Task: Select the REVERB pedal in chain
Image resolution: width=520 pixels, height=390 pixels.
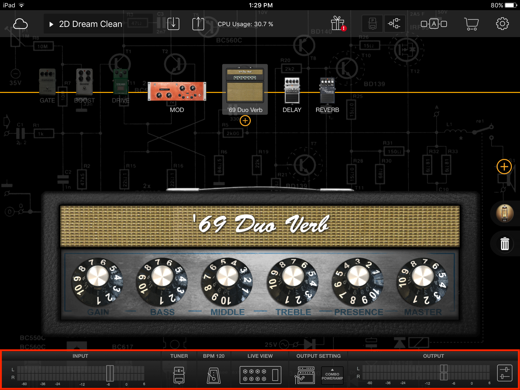Action: (327, 91)
